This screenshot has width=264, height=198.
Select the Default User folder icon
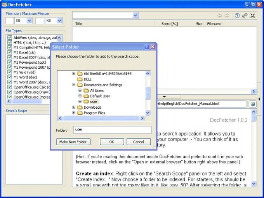(86, 96)
